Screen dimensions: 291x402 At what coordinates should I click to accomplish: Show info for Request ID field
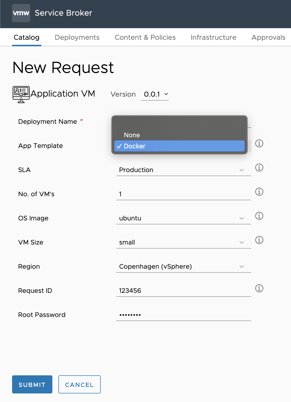point(259,288)
